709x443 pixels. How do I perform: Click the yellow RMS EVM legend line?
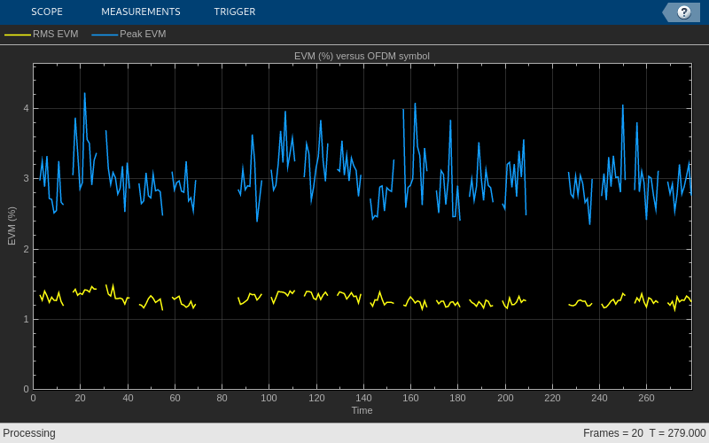click(x=18, y=35)
